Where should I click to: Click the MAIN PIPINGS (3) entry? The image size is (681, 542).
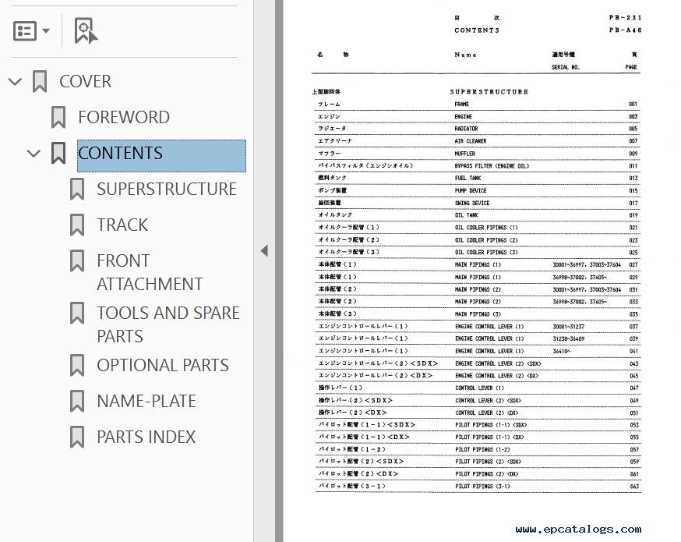478,314
